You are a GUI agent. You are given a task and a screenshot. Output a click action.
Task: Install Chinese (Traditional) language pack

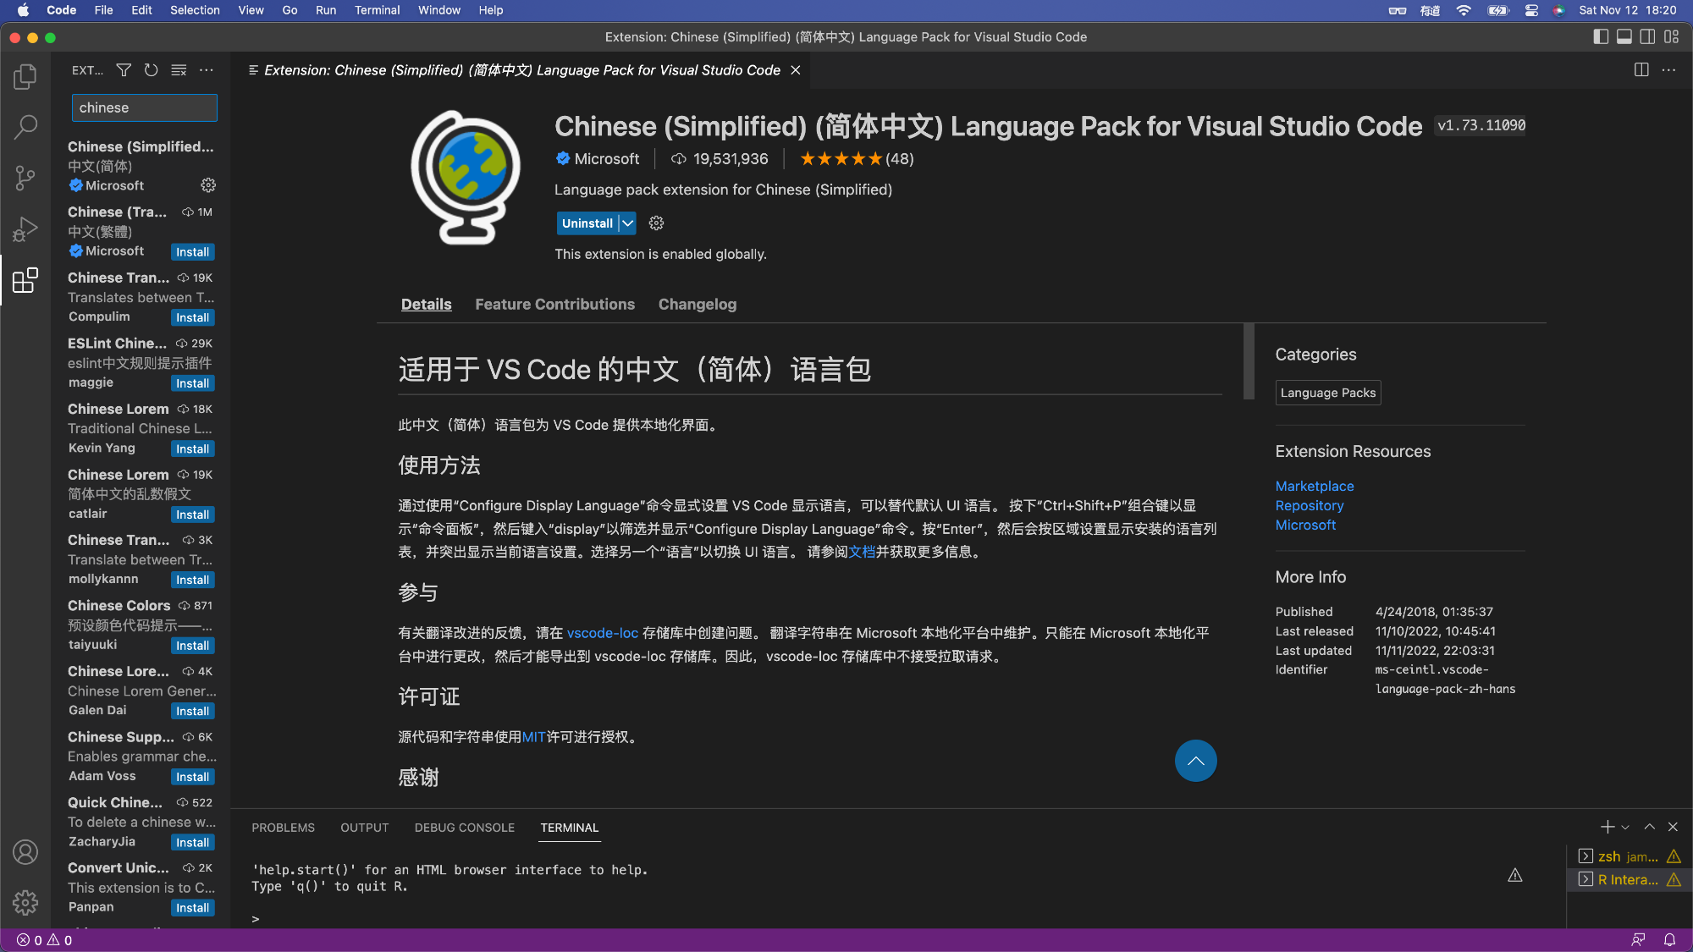pos(193,252)
